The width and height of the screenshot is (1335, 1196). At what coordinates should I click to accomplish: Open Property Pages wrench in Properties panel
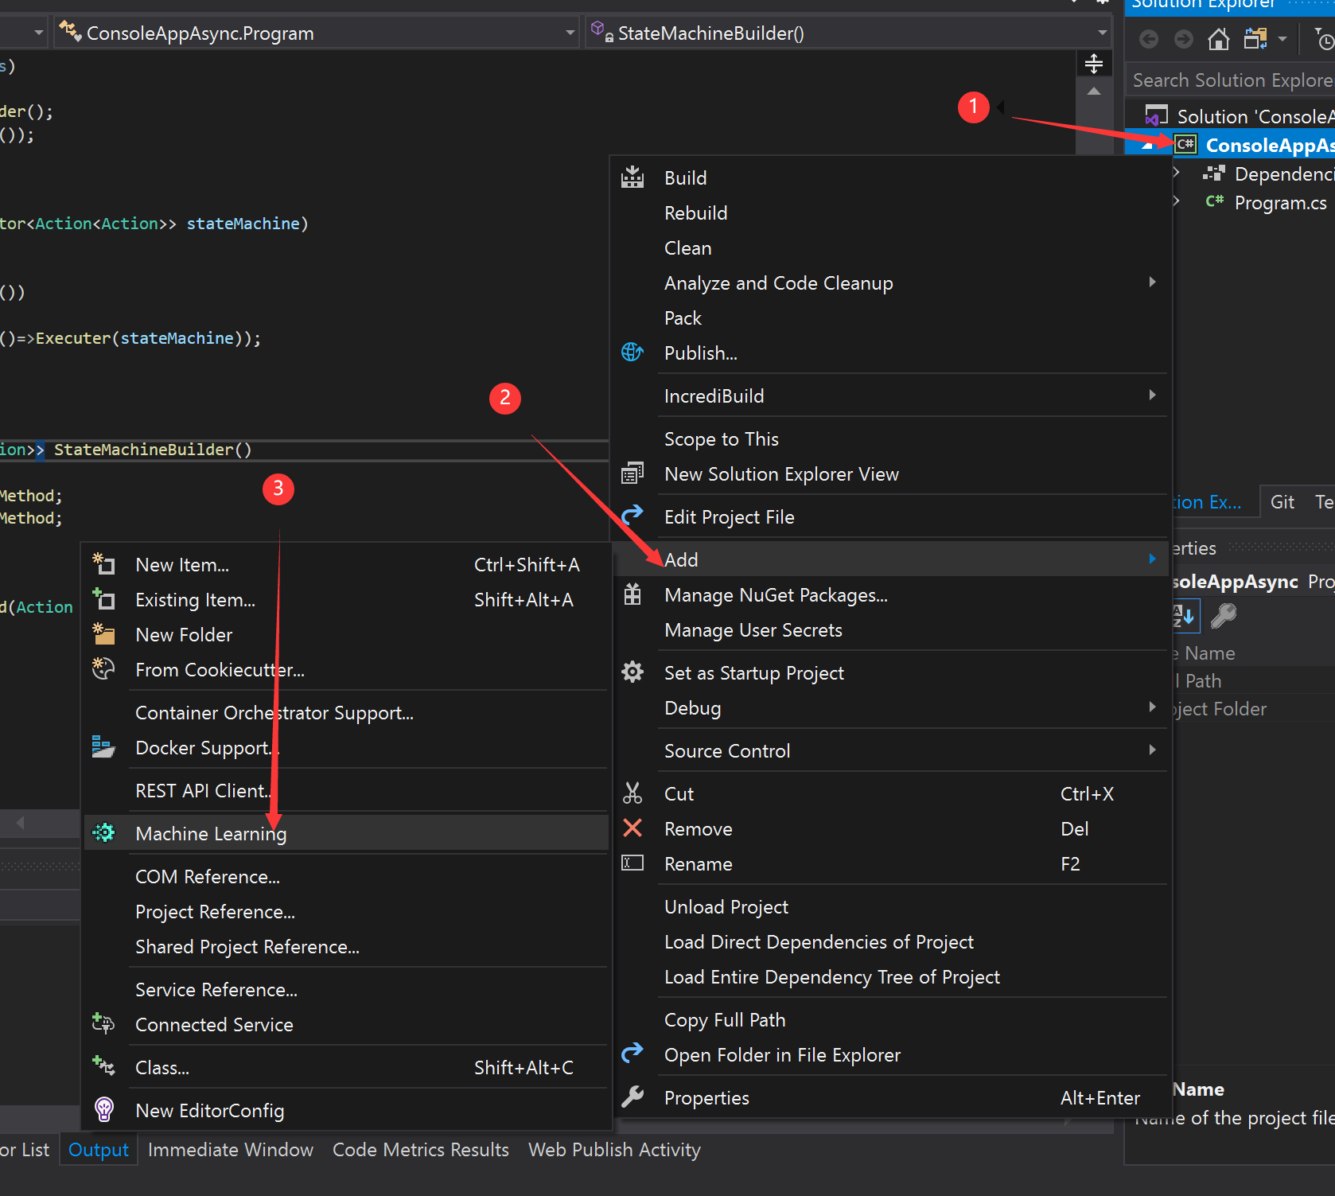[x=1223, y=616]
